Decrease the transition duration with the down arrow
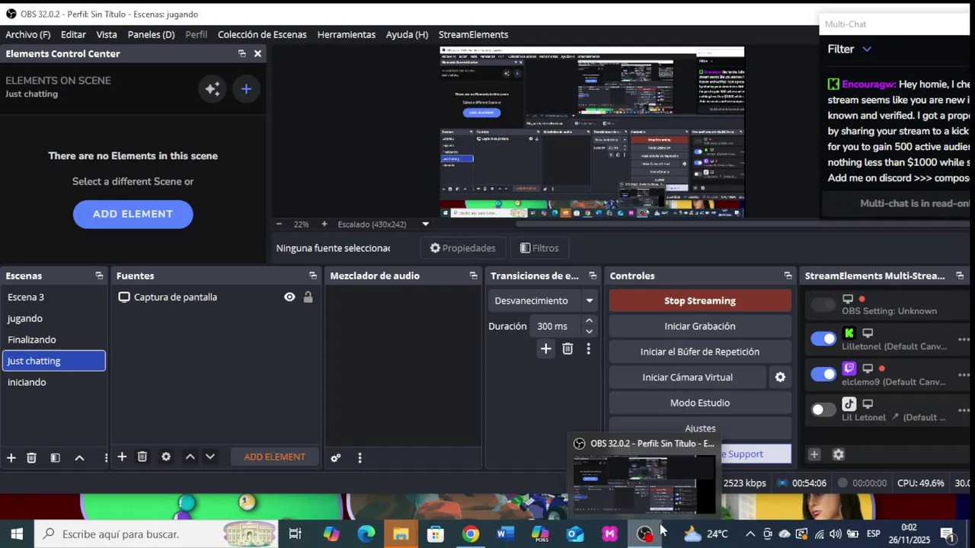 589,331
